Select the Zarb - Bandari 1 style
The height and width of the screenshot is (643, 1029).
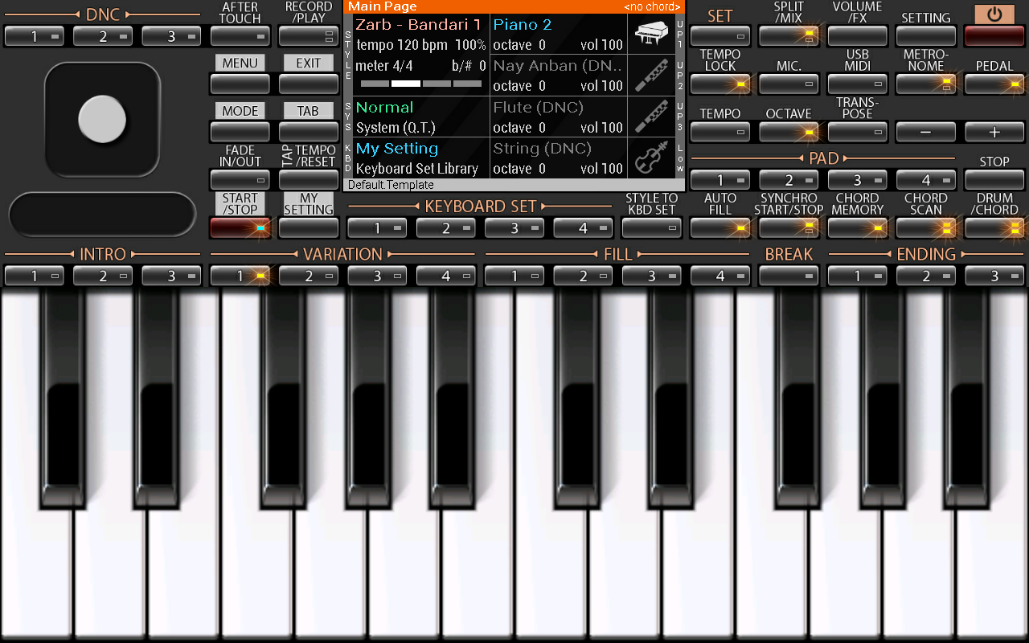click(418, 25)
